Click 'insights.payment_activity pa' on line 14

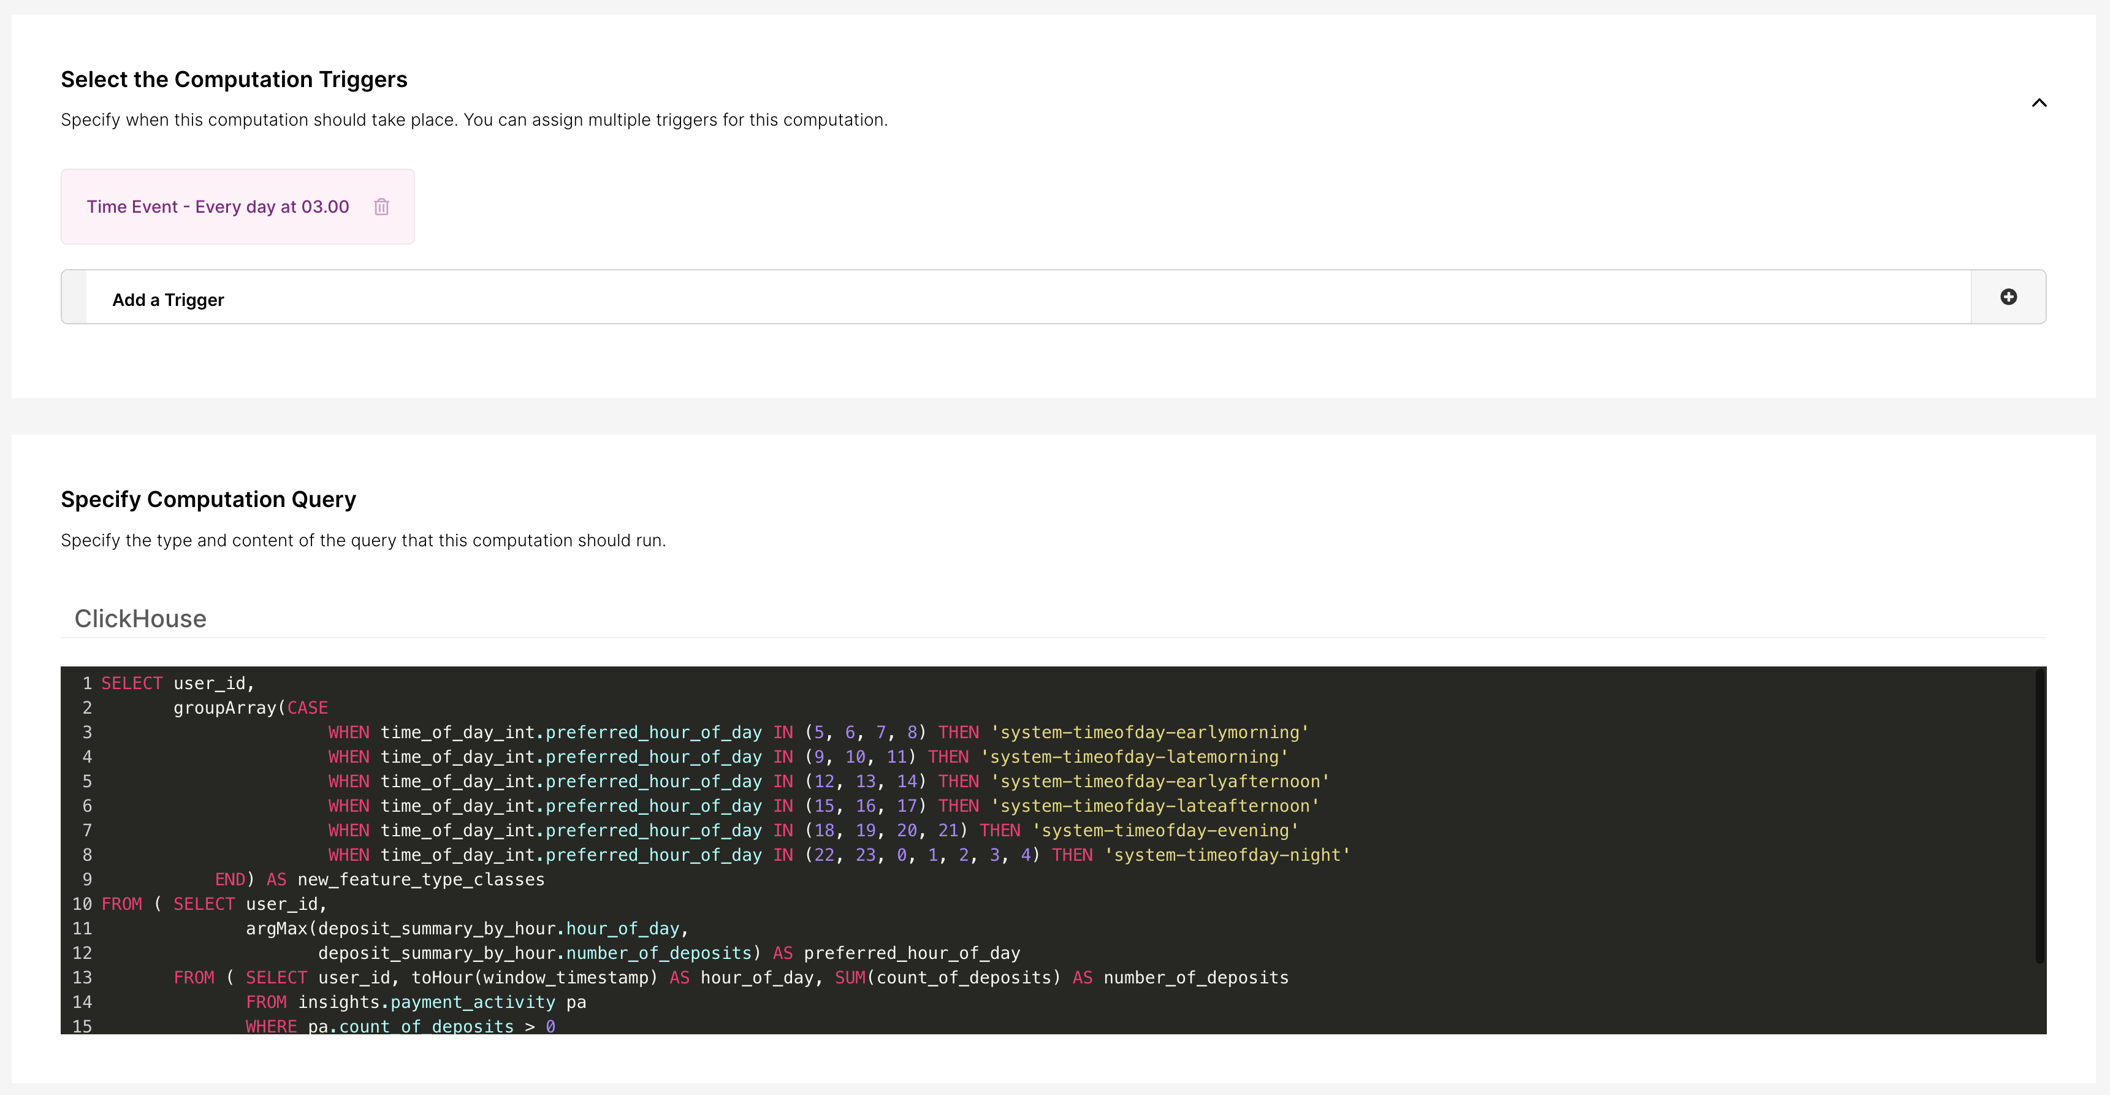(443, 1002)
